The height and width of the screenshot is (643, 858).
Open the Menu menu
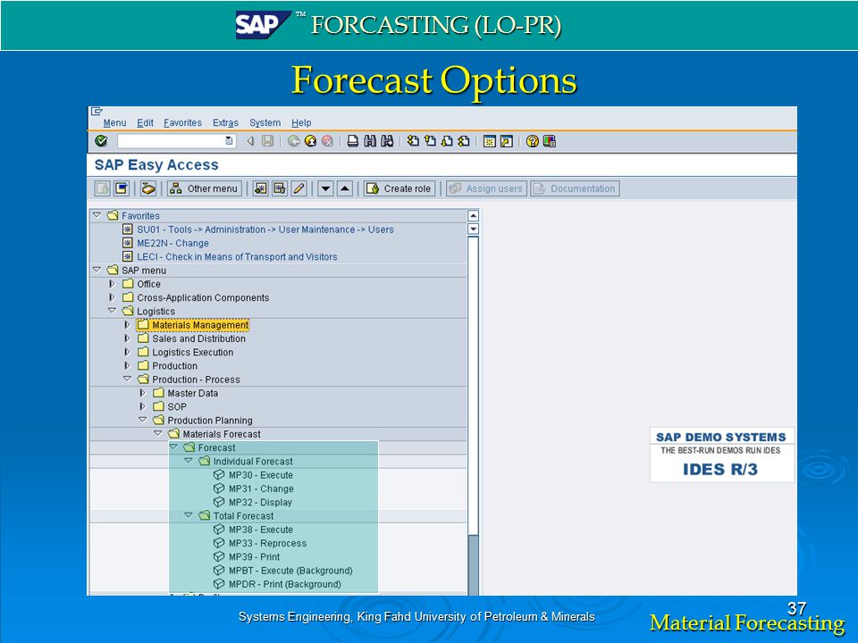tap(115, 123)
